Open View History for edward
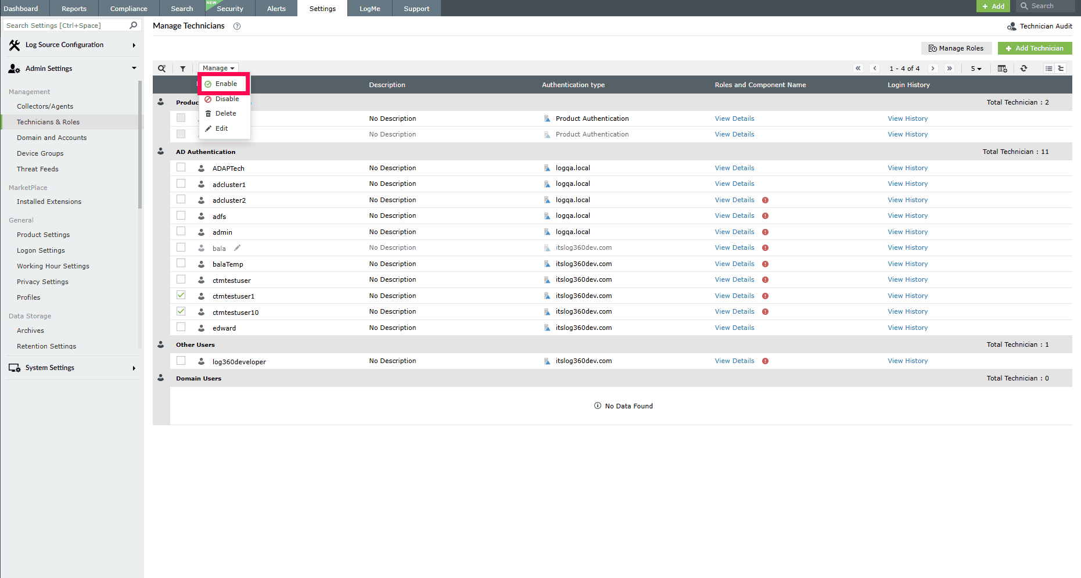Screen dimensions: 1081x578 pyautogui.click(x=907, y=328)
